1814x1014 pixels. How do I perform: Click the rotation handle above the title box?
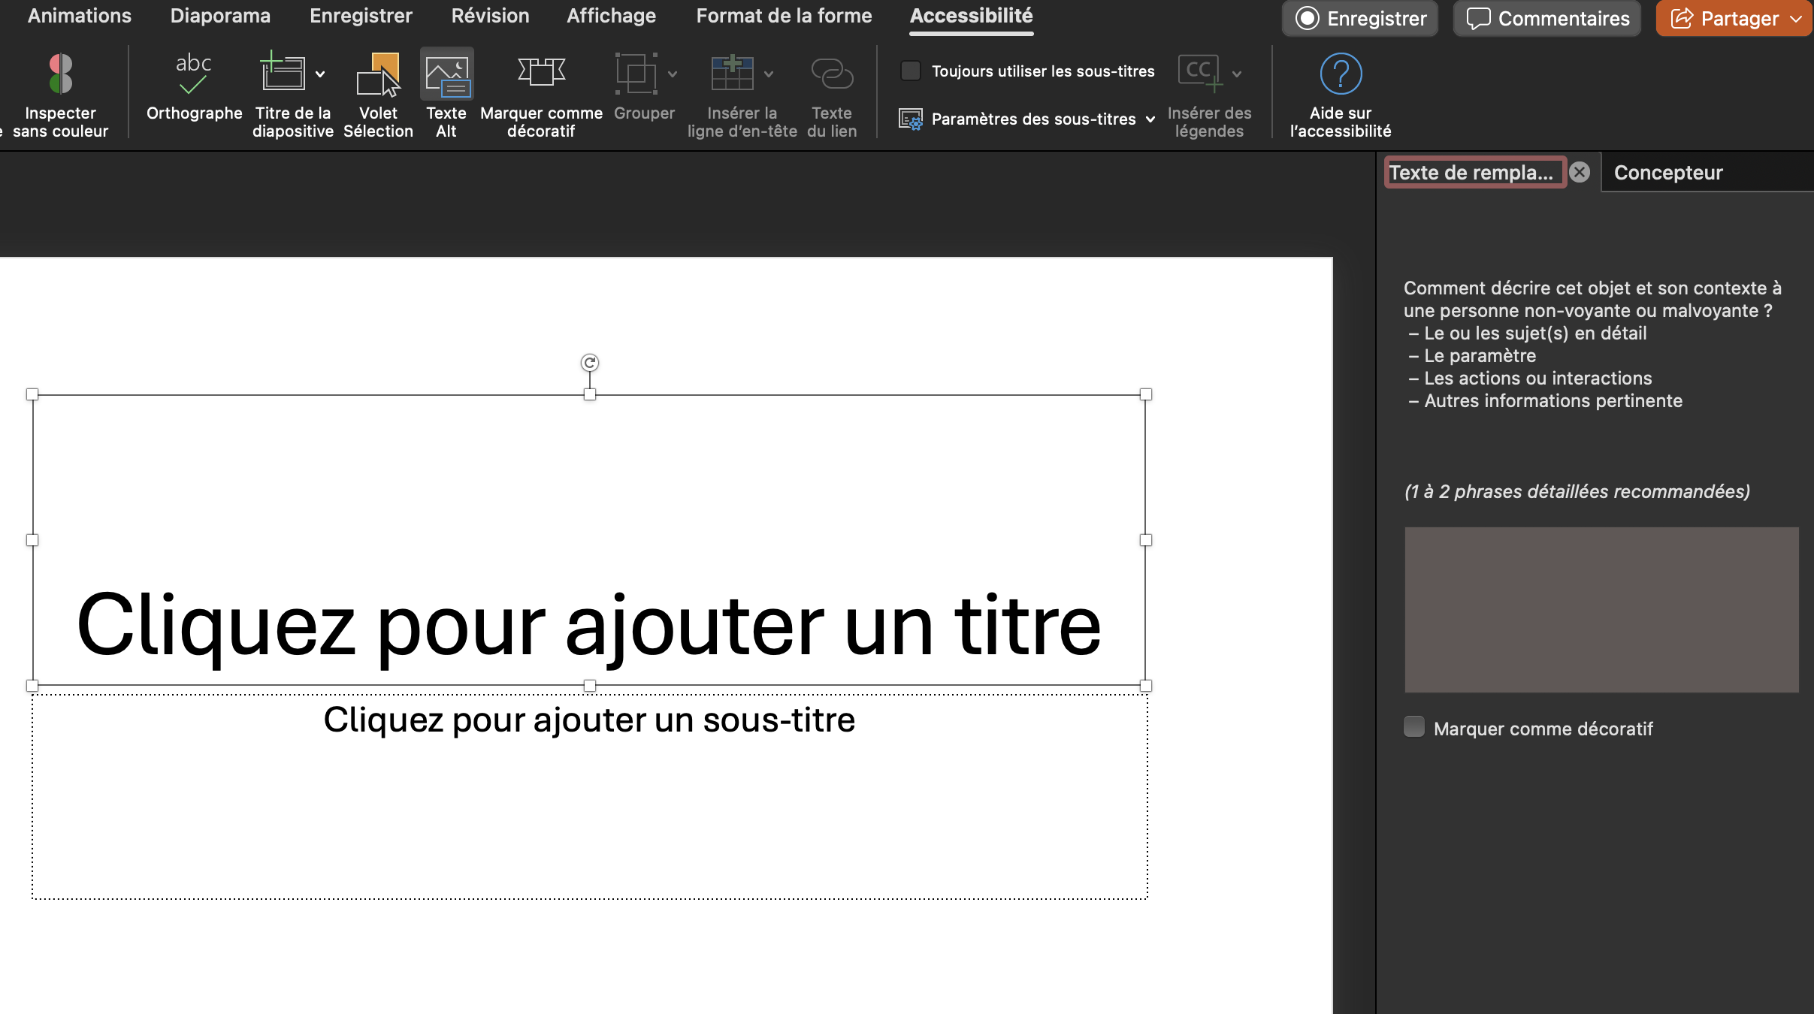(x=590, y=363)
